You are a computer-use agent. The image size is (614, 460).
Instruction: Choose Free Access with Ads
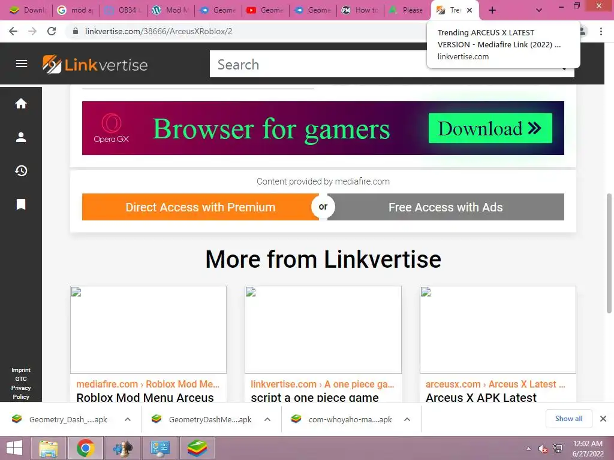pyautogui.click(x=446, y=207)
